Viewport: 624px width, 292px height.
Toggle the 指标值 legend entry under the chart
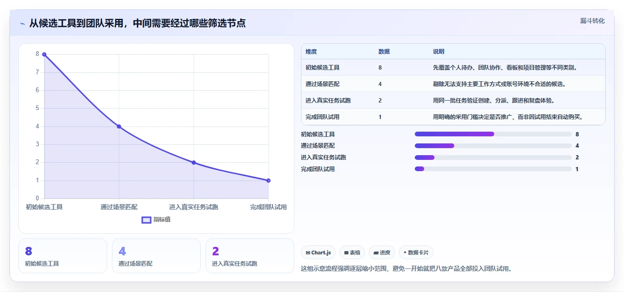(156, 220)
